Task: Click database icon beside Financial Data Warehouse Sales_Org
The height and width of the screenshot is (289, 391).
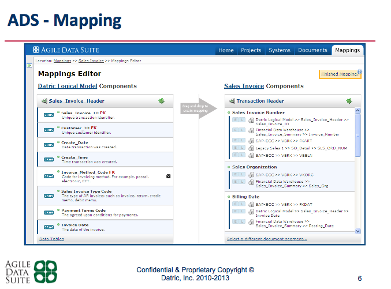Action: click(x=251, y=182)
